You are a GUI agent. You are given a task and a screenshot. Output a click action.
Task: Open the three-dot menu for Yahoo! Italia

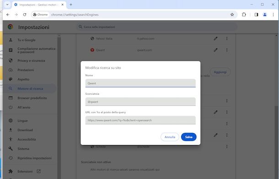pyautogui.click(x=227, y=38)
